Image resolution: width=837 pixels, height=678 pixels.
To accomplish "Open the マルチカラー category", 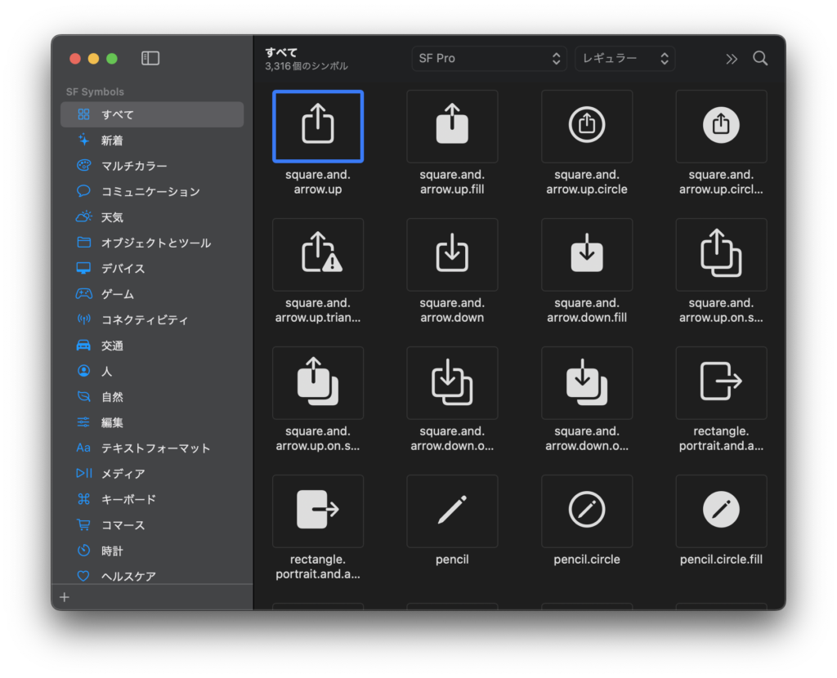I will click(152, 166).
